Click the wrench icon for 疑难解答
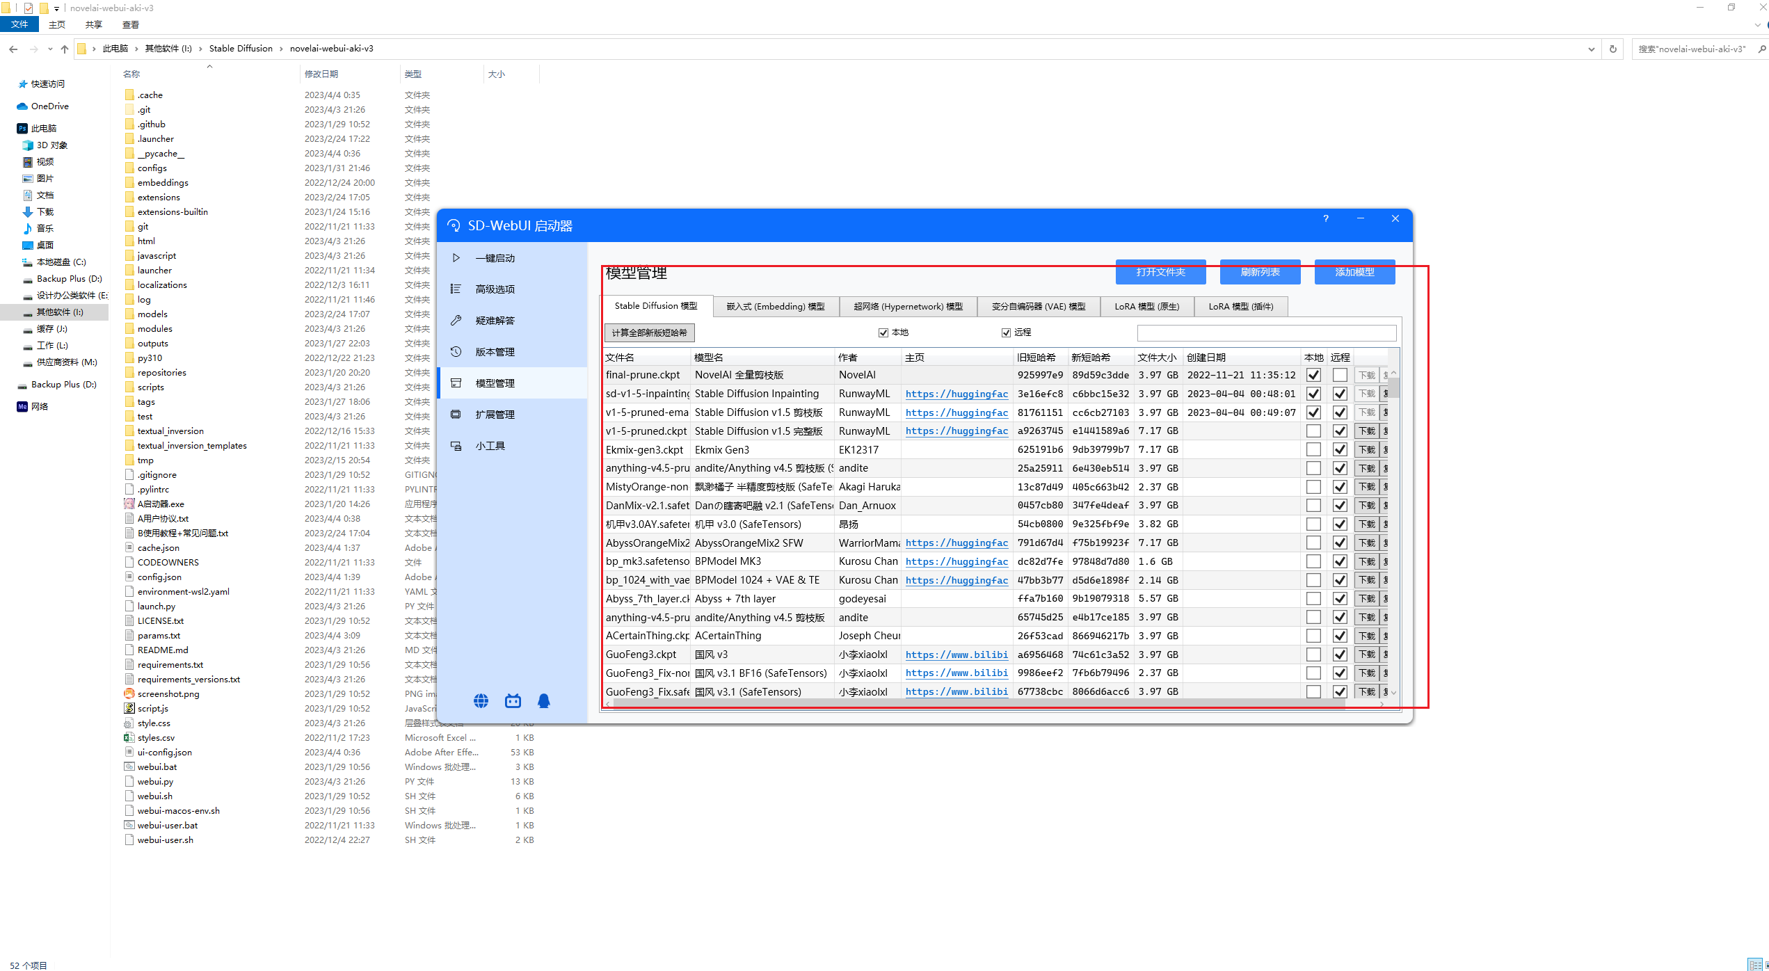The height and width of the screenshot is (971, 1769). click(x=456, y=321)
